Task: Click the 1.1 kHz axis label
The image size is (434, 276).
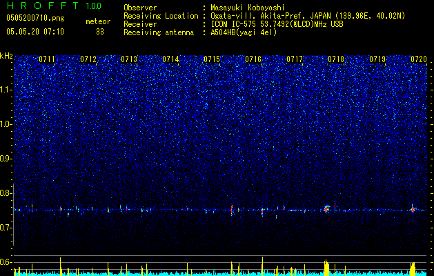Action: pyautogui.click(x=6, y=90)
